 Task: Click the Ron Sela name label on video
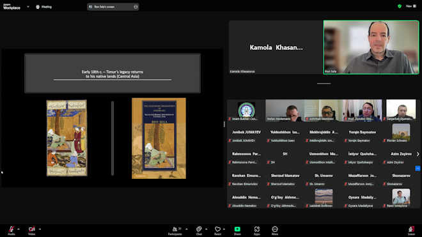pyautogui.click(x=331, y=72)
